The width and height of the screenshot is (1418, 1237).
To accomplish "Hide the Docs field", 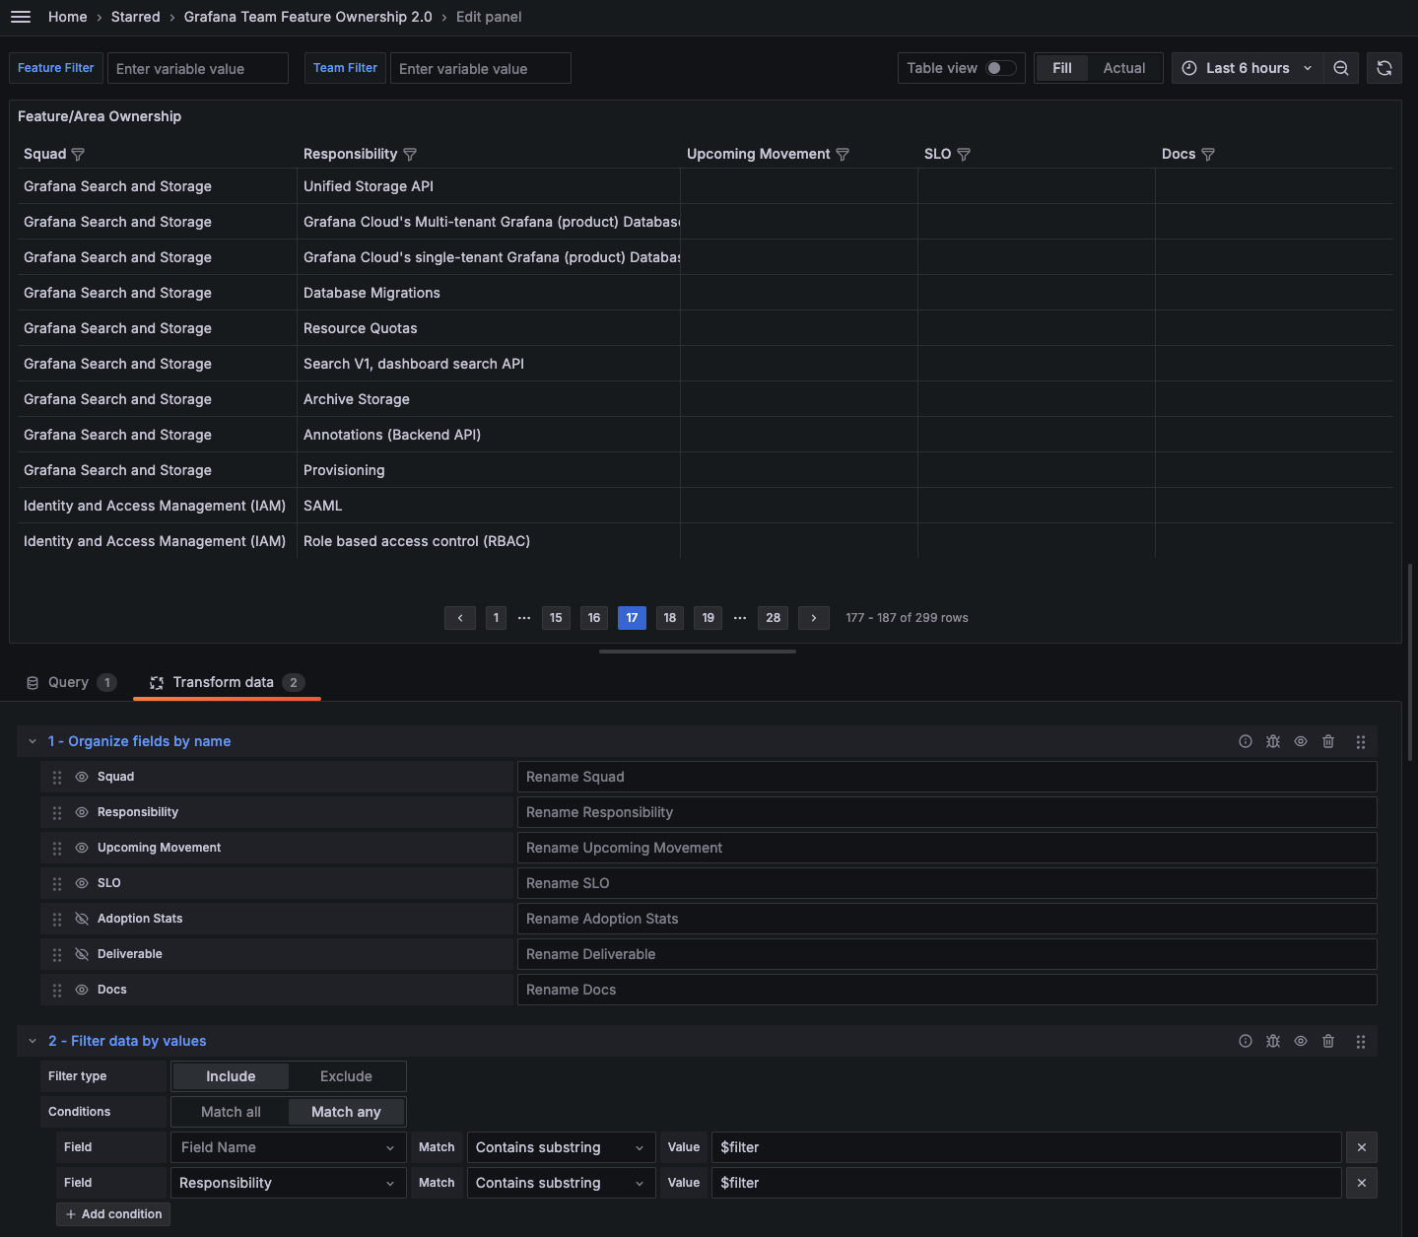I will point(82,990).
